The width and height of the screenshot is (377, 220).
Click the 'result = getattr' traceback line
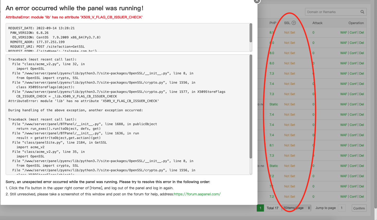tap(59, 138)
